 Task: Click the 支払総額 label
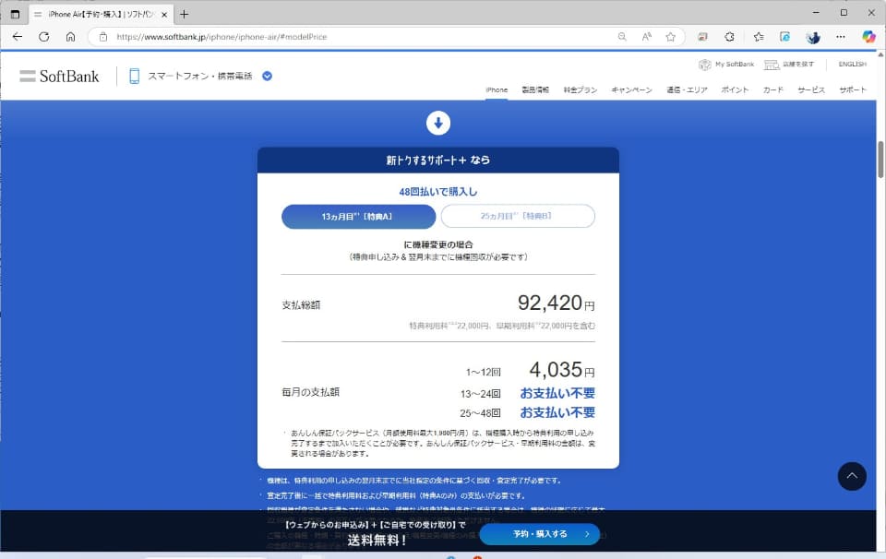301,305
